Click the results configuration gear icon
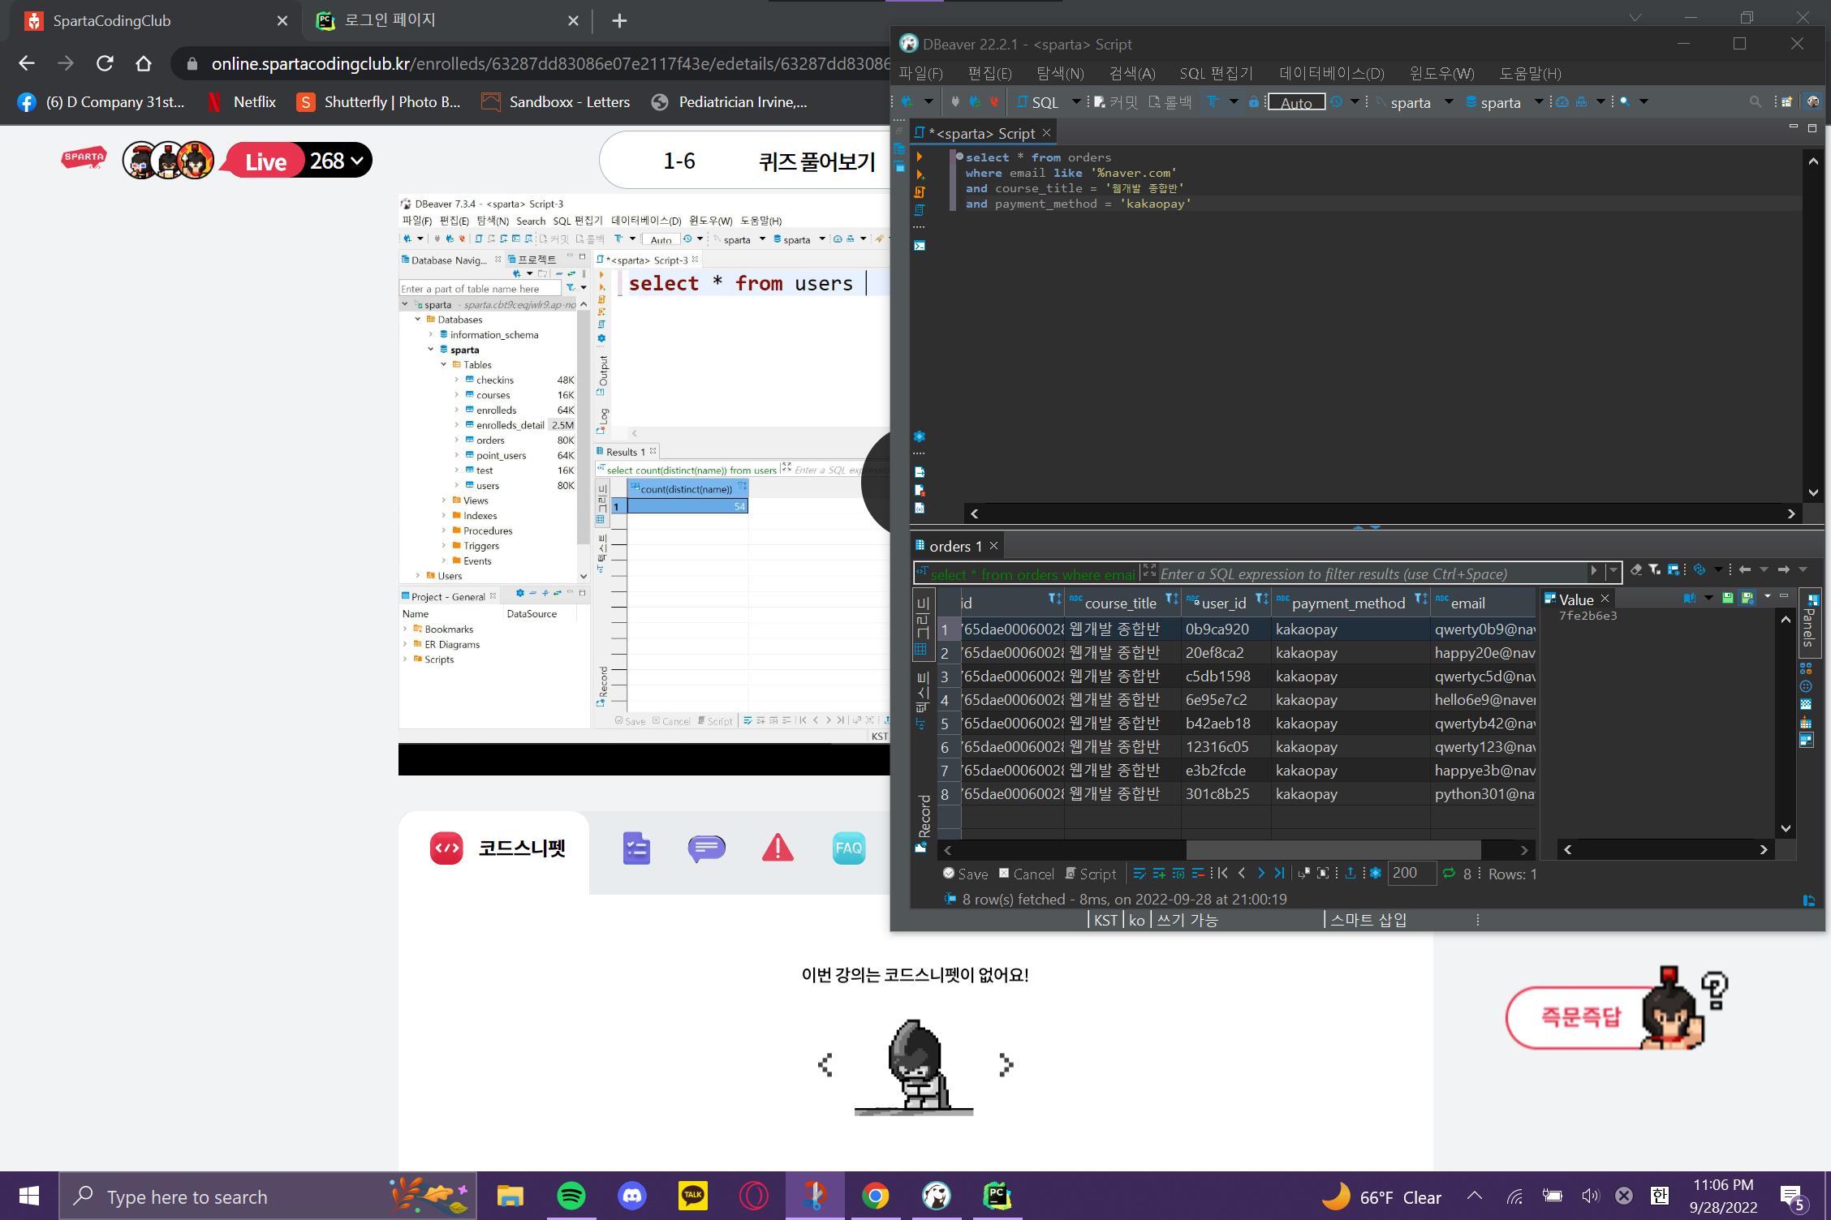 pyautogui.click(x=1376, y=874)
